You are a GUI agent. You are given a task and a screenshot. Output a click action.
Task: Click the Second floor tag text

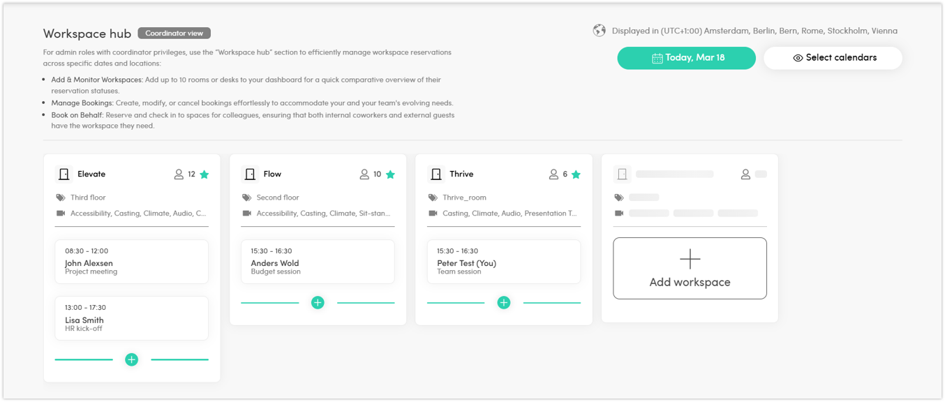pos(278,198)
